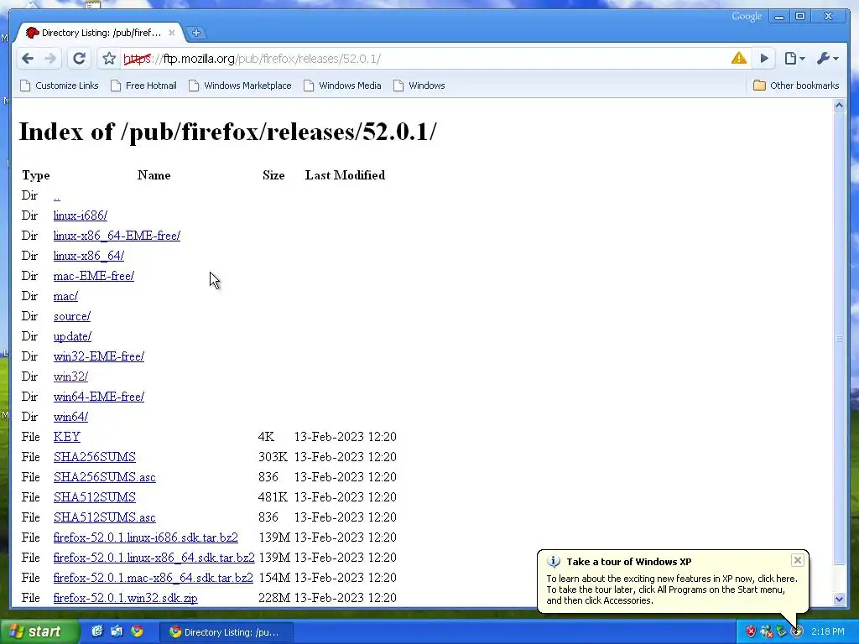Download firefox-52.0.1.linux-x86_64.sdk.tar.bz2
The image size is (859, 644).
(154, 558)
